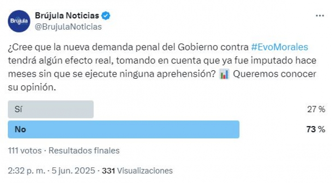View the 111 votos count
Viewport: 332px width, 183px height.
click(25, 150)
